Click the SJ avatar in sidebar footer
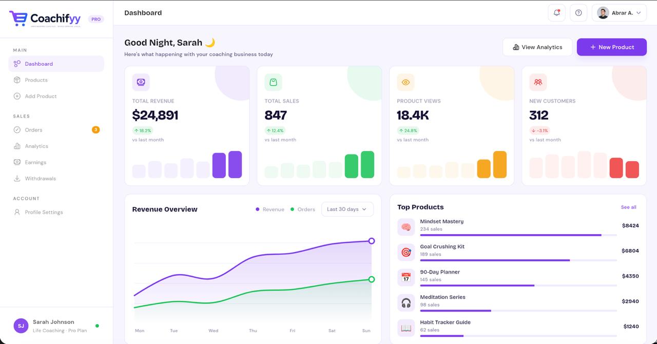 [x=21, y=326]
